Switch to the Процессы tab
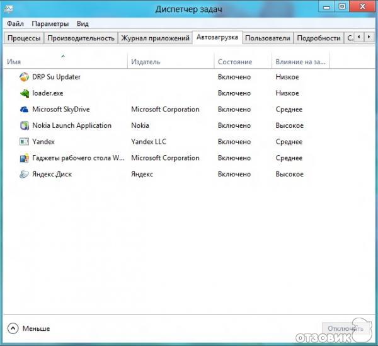378x346 pixels. click(x=24, y=38)
